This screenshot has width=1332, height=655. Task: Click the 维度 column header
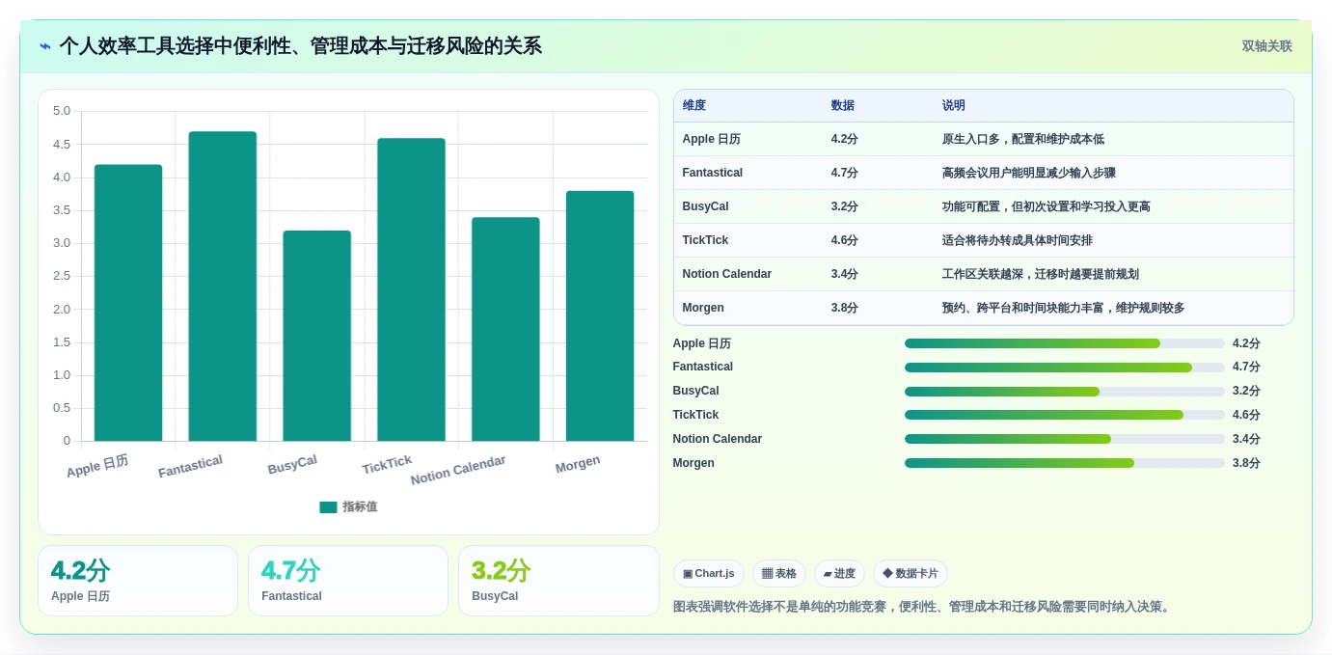click(x=694, y=105)
